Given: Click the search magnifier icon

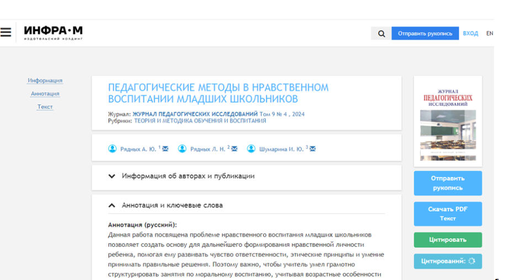Looking at the screenshot, I should pyautogui.click(x=381, y=34).
